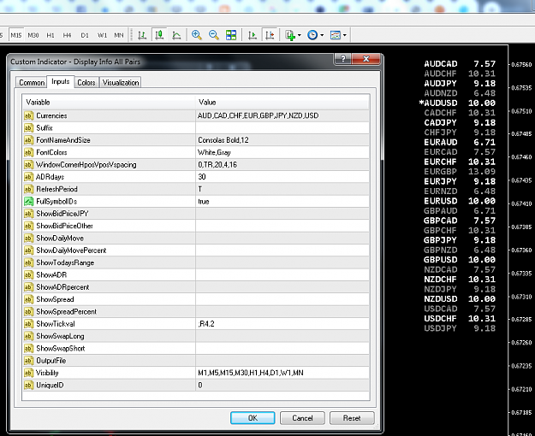The width and height of the screenshot is (535, 436).
Task: Click the tile windows grid icon
Action: pos(231,35)
